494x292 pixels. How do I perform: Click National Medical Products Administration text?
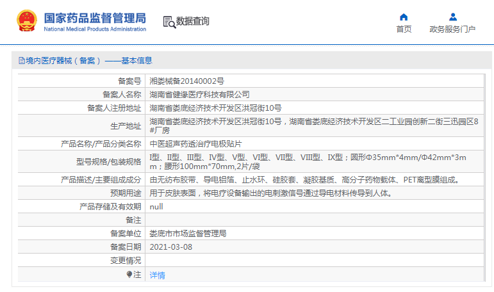pyautogui.click(x=95, y=29)
